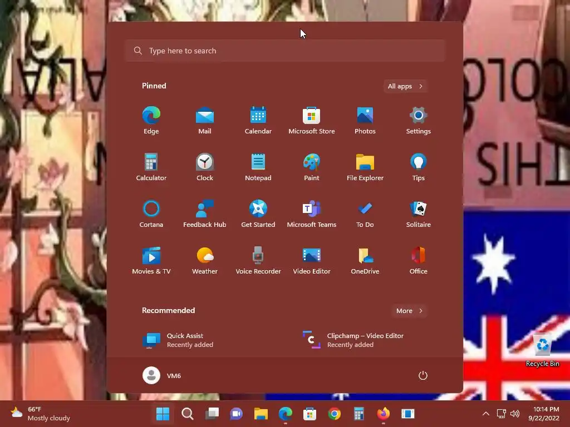Screen dimensions: 570x427
Task: Open the VM6 user account menu
Action: (162, 375)
